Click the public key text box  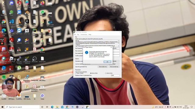point(97,43)
